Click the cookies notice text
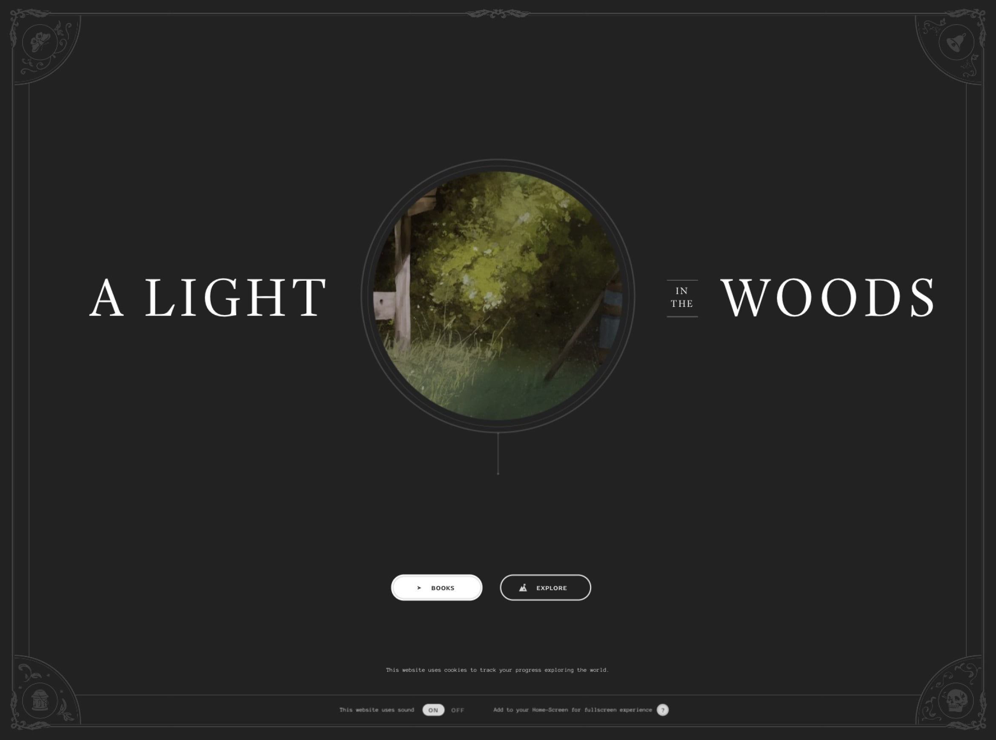Image resolution: width=996 pixels, height=740 pixels. pos(498,670)
